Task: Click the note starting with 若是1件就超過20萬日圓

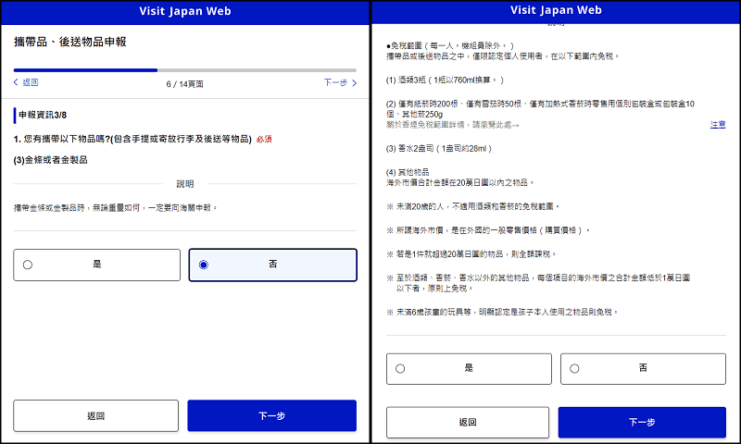Action: [x=471, y=254]
